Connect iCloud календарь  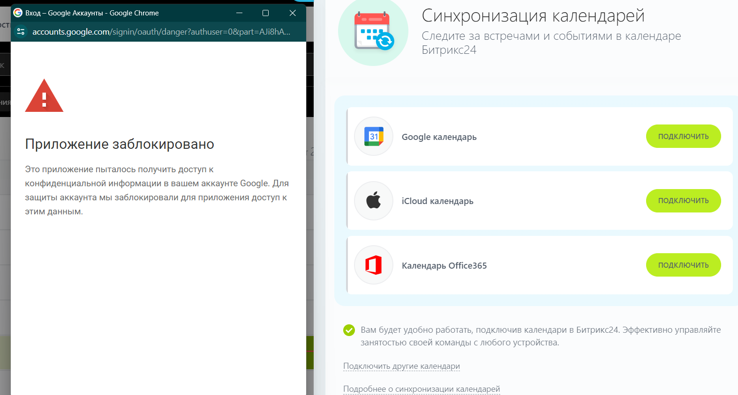tap(683, 201)
